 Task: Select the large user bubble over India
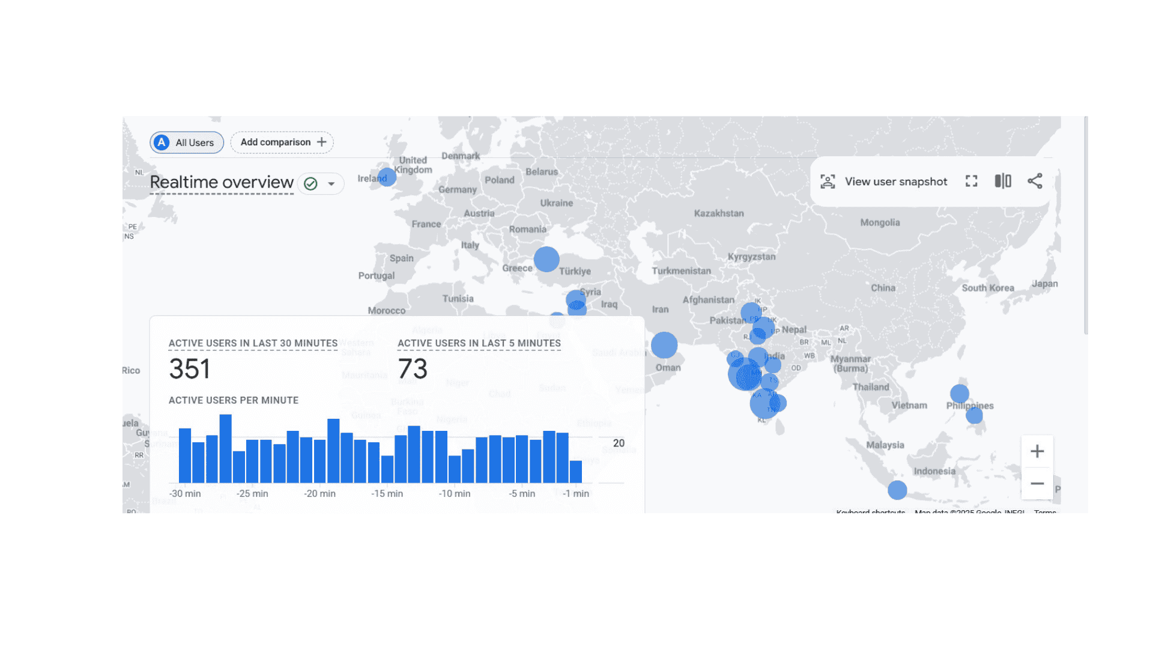click(x=746, y=374)
